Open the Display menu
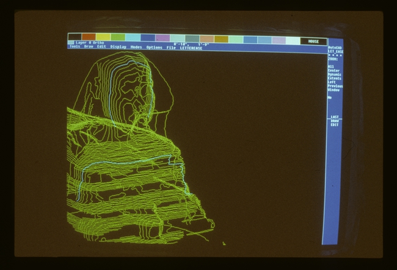Viewport: 397px width, 270px height. point(118,47)
